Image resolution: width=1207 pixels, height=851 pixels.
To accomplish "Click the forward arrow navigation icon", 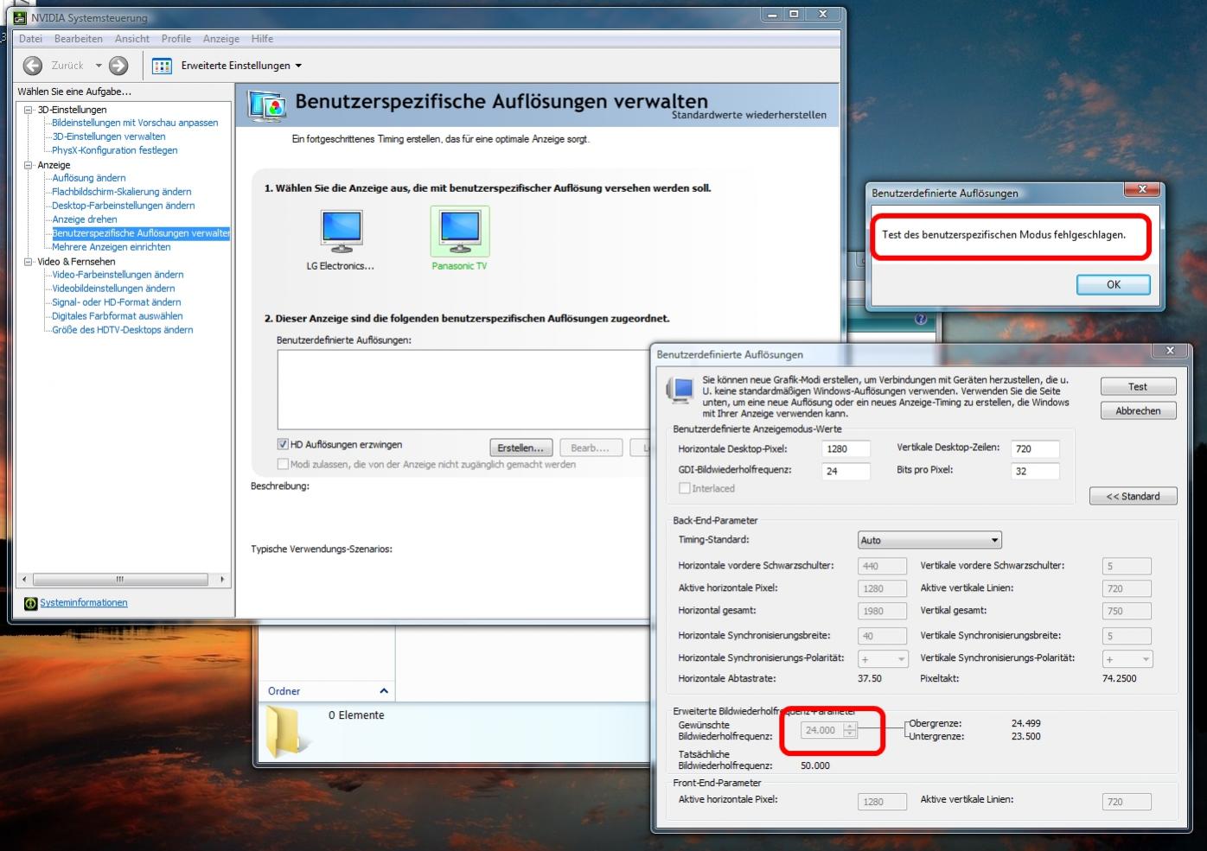I will 119,66.
